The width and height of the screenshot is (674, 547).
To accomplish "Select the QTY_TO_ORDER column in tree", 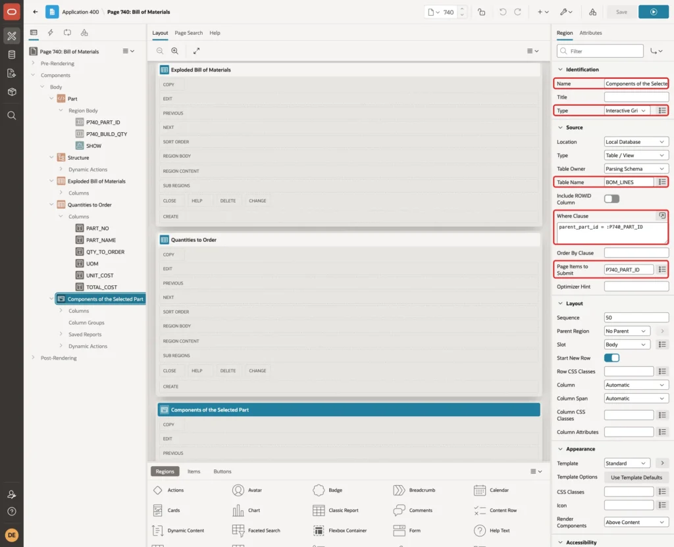I will 105,252.
